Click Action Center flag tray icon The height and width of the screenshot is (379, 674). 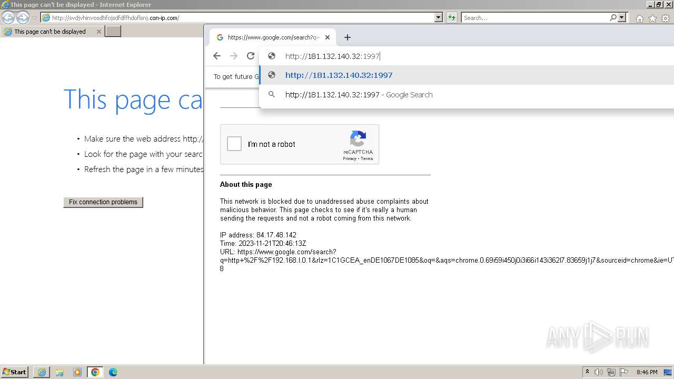click(624, 372)
